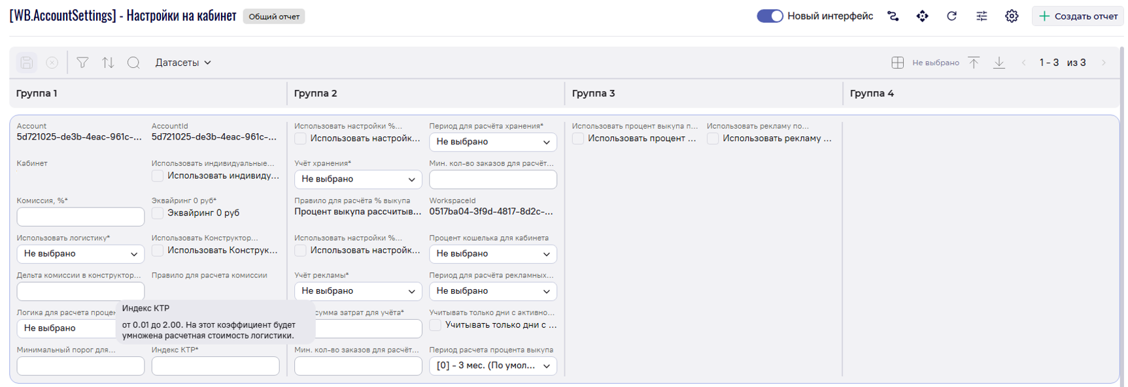Click the sliders adjustment icon in header

click(x=982, y=16)
